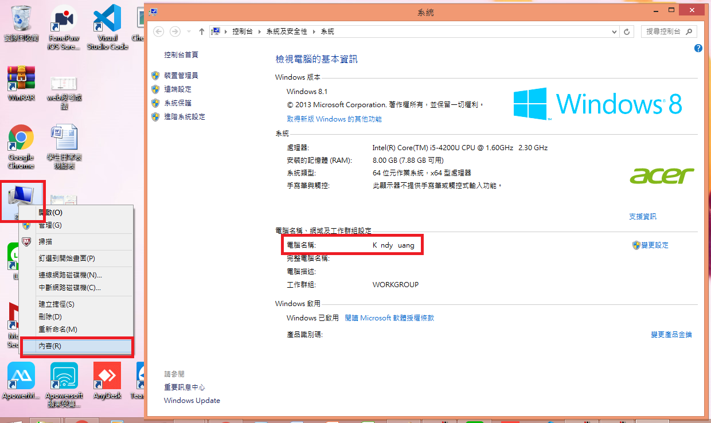
Task: Click the Forward arrow in System window
Action: click(175, 32)
